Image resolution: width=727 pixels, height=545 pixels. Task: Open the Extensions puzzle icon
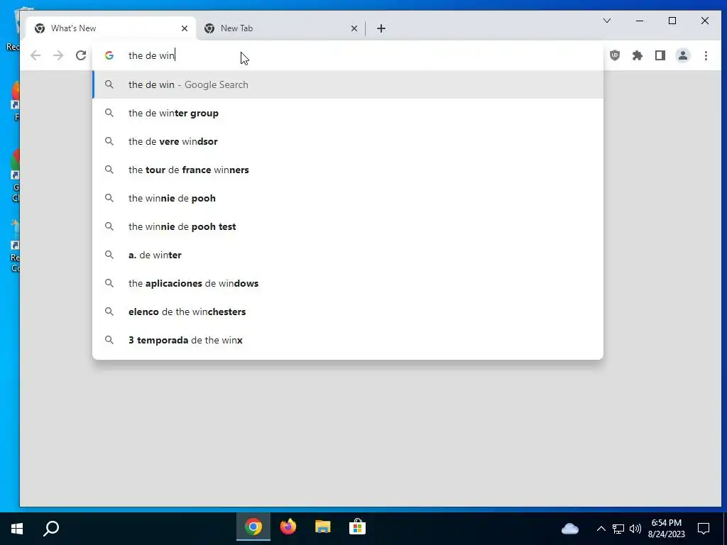(x=638, y=55)
